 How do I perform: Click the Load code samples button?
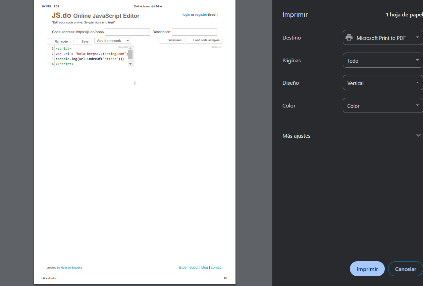[x=204, y=40]
